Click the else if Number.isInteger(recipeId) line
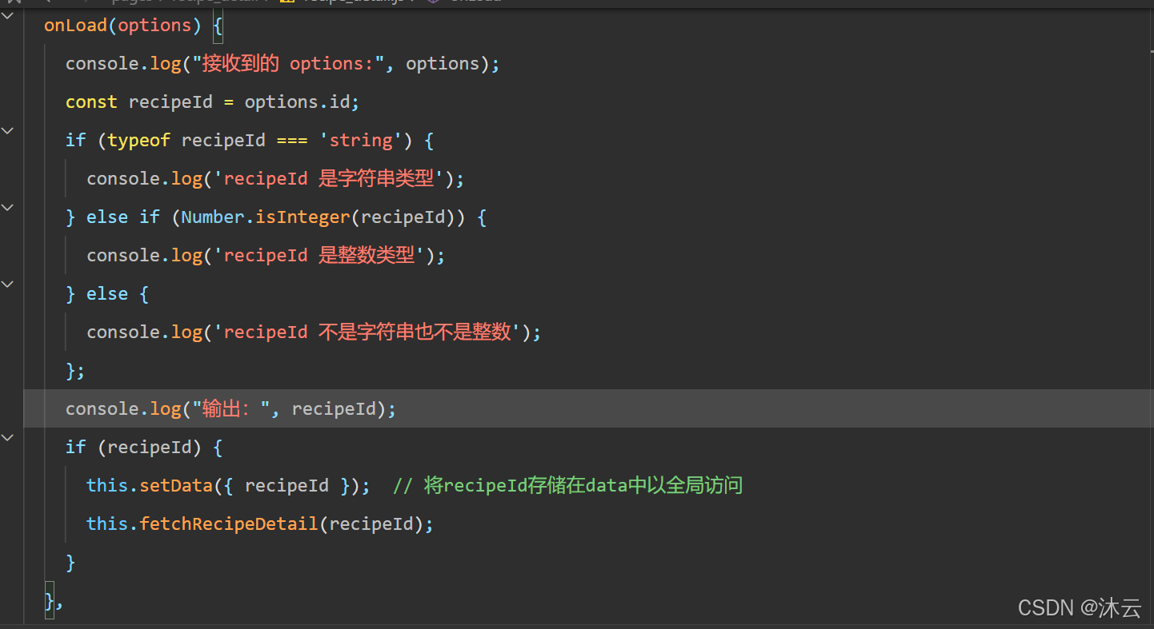Image resolution: width=1154 pixels, height=629 pixels. click(x=276, y=217)
